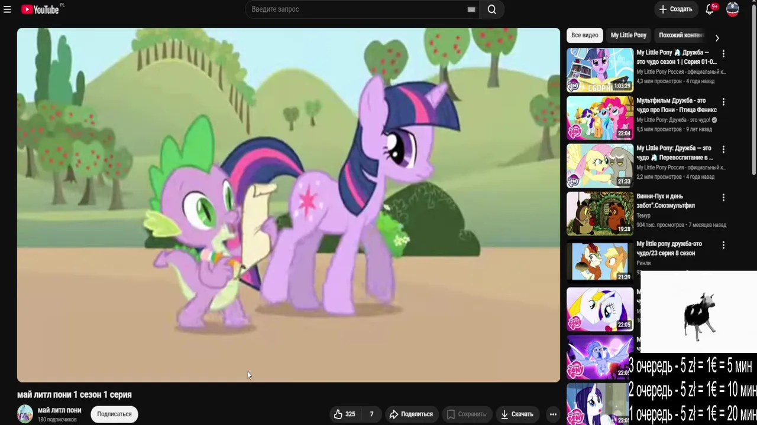Open title Винни-Пух и день забот
Image resolution: width=757 pixels, height=425 pixels.
point(665,201)
